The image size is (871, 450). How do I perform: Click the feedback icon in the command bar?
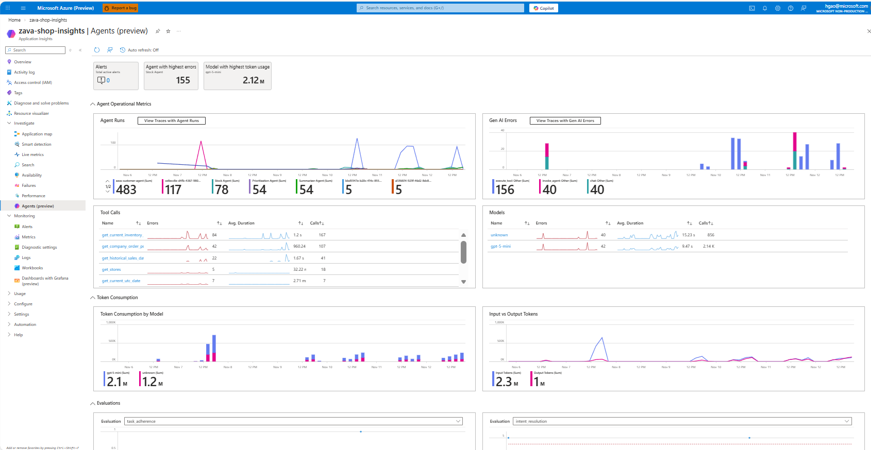[x=110, y=50]
